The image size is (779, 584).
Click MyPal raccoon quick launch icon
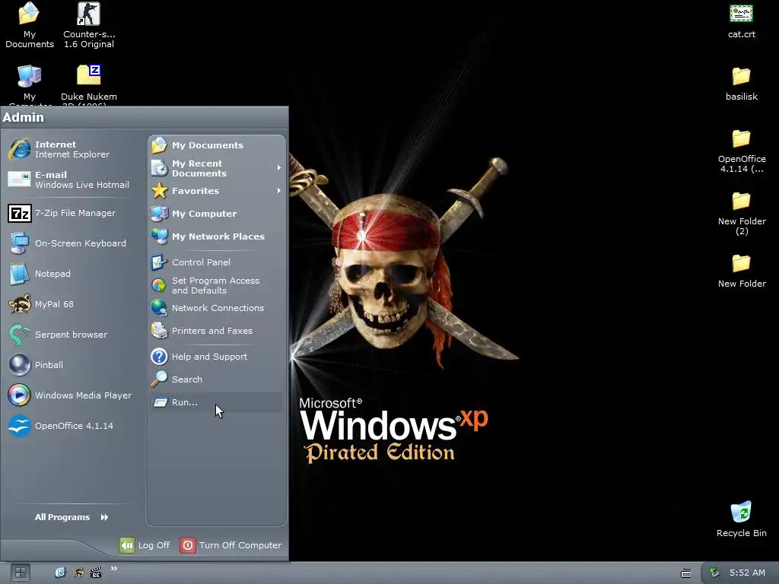[x=78, y=573]
